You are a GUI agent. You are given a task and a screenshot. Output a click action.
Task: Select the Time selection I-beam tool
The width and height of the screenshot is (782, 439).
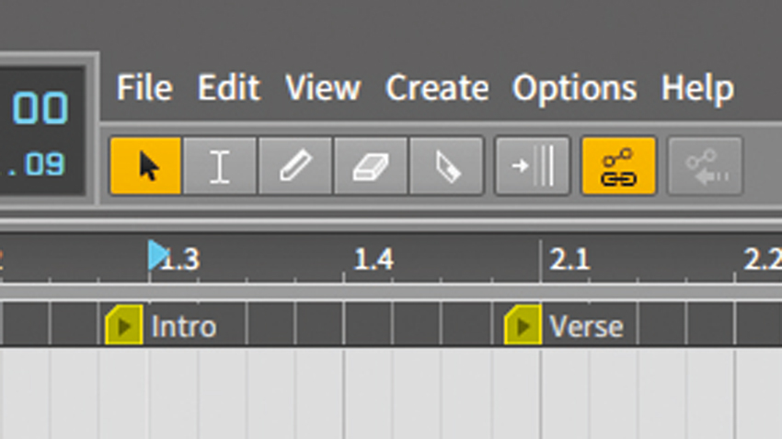point(220,165)
